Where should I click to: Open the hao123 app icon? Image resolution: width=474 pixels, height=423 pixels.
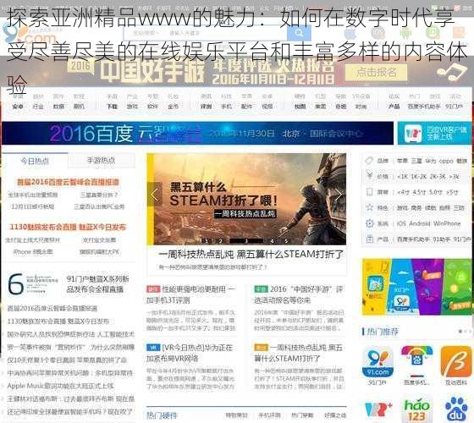pyautogui.click(x=416, y=410)
